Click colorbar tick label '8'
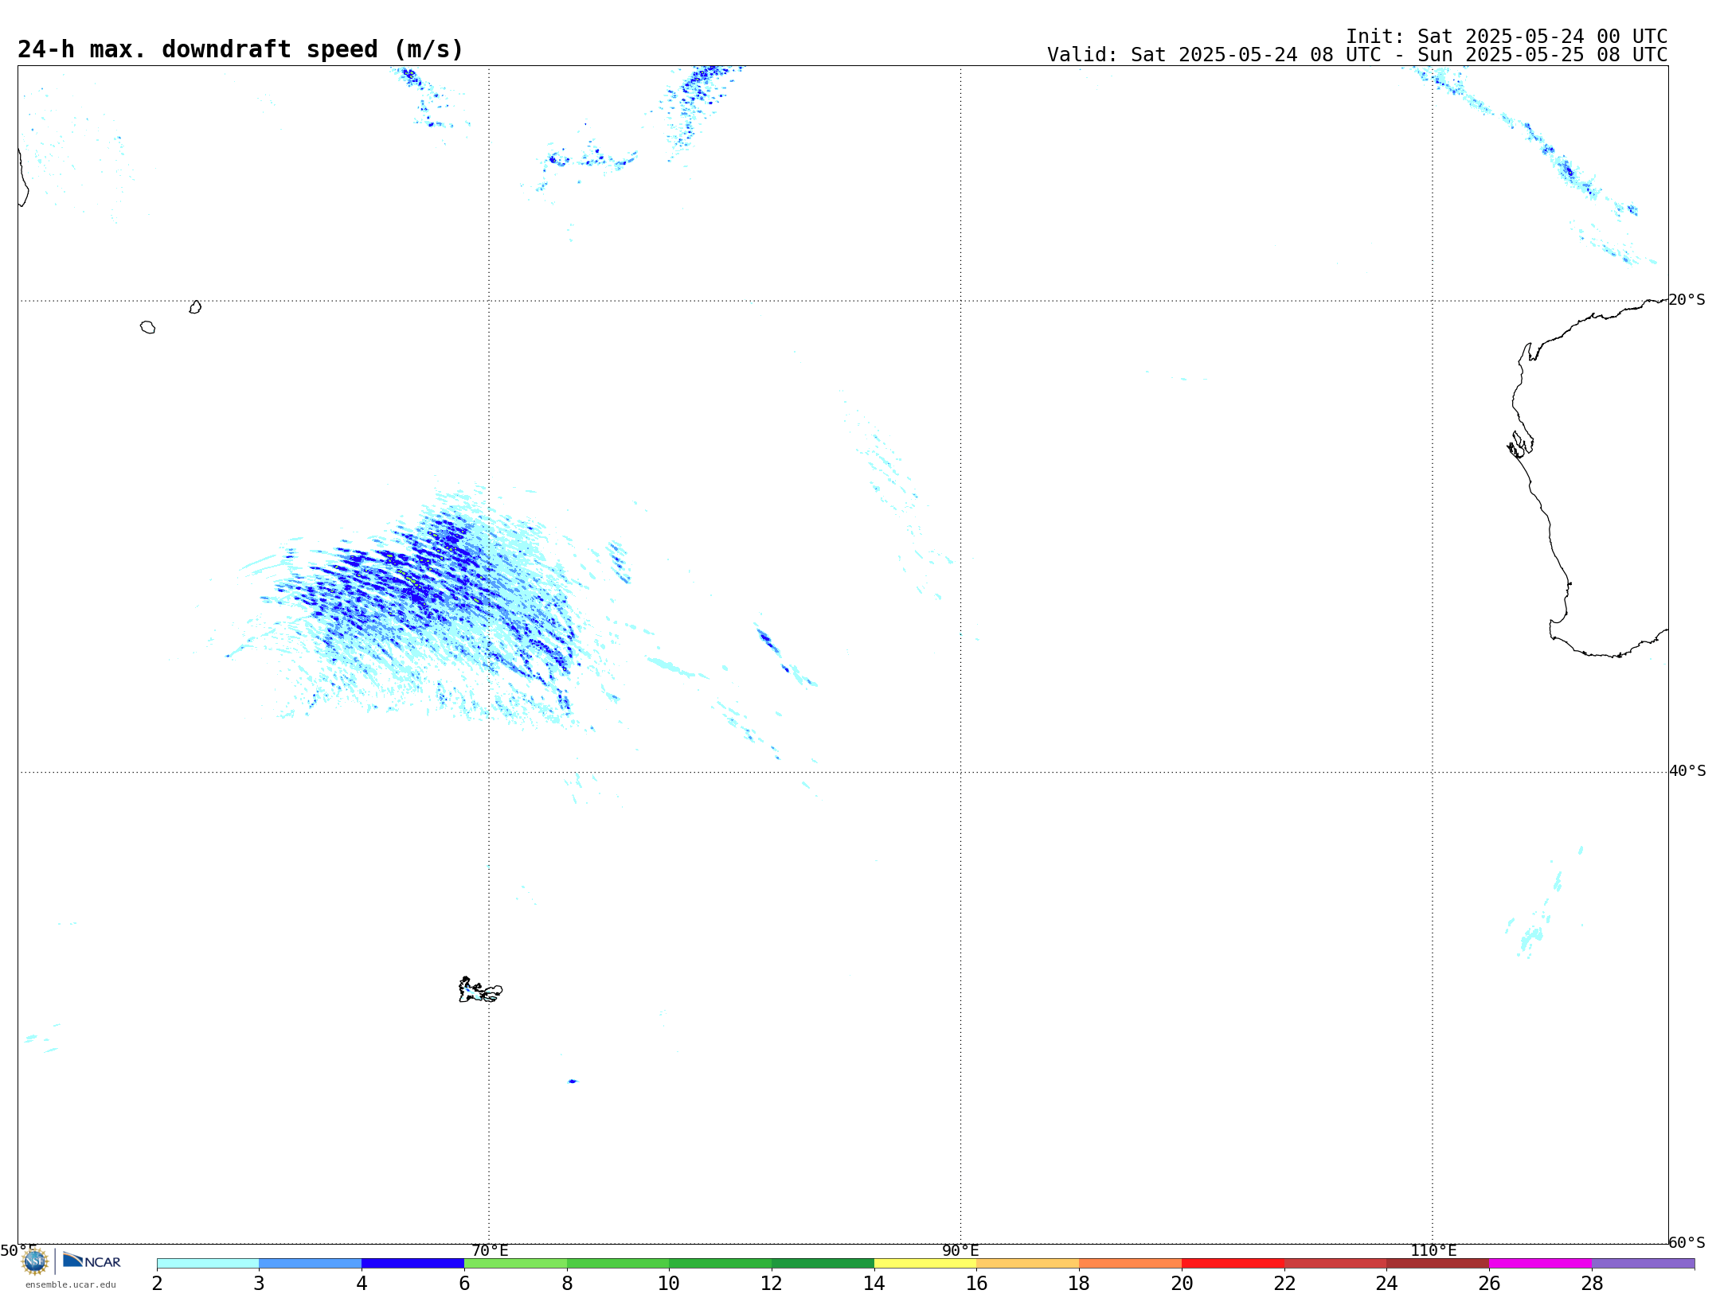Image resolution: width=1720 pixels, height=1294 pixels. coord(567,1284)
